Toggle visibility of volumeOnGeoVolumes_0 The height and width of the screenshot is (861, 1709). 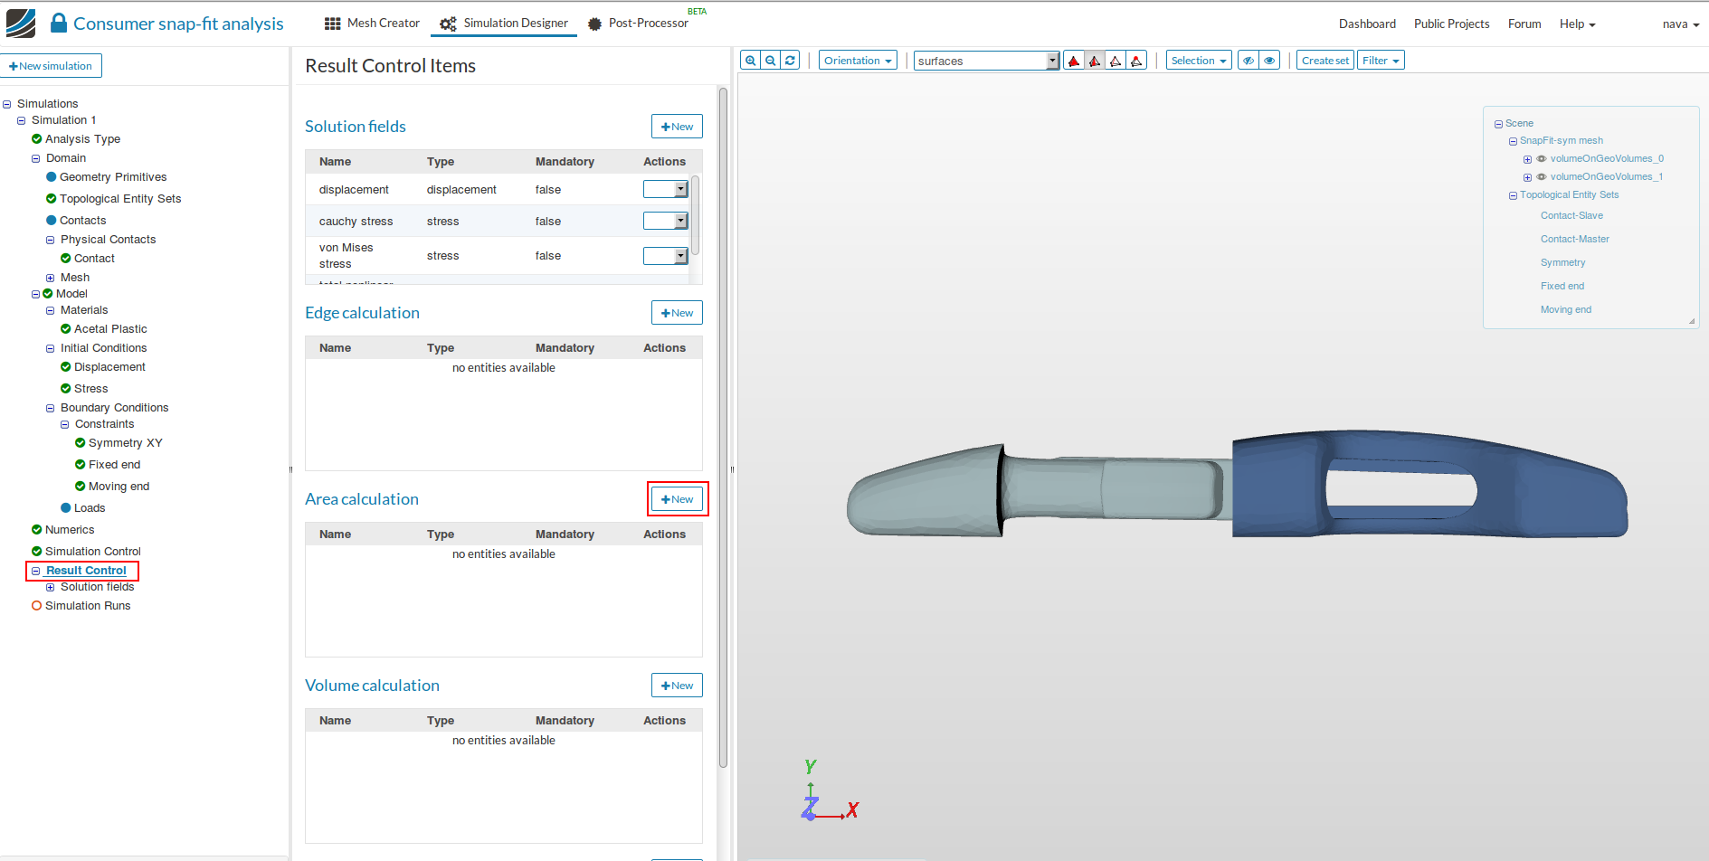click(1542, 159)
